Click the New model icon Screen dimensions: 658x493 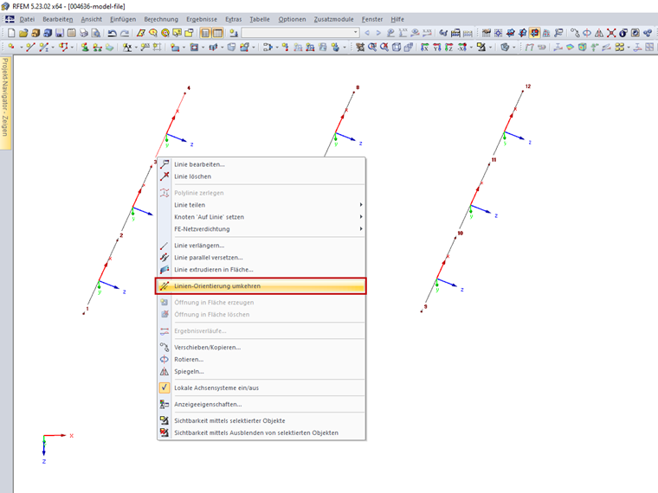pyautogui.click(x=11, y=33)
